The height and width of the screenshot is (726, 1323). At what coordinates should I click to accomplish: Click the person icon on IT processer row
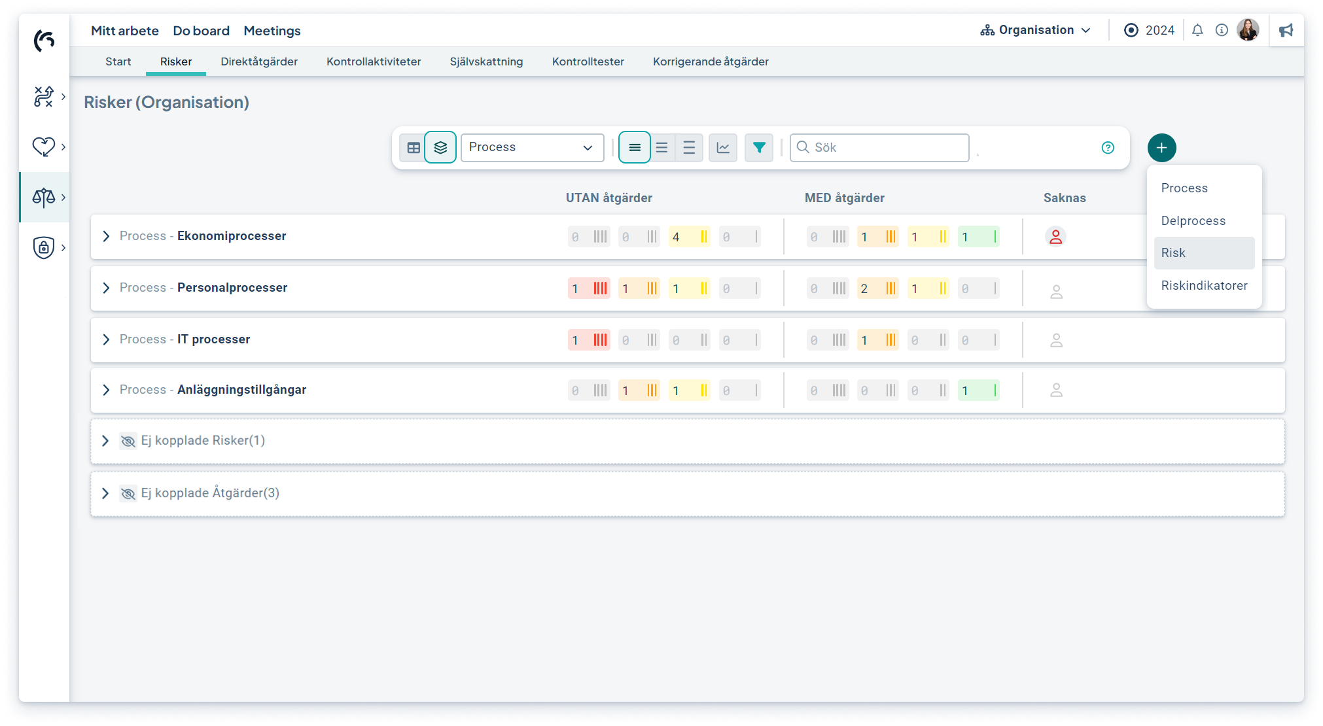pyautogui.click(x=1056, y=341)
